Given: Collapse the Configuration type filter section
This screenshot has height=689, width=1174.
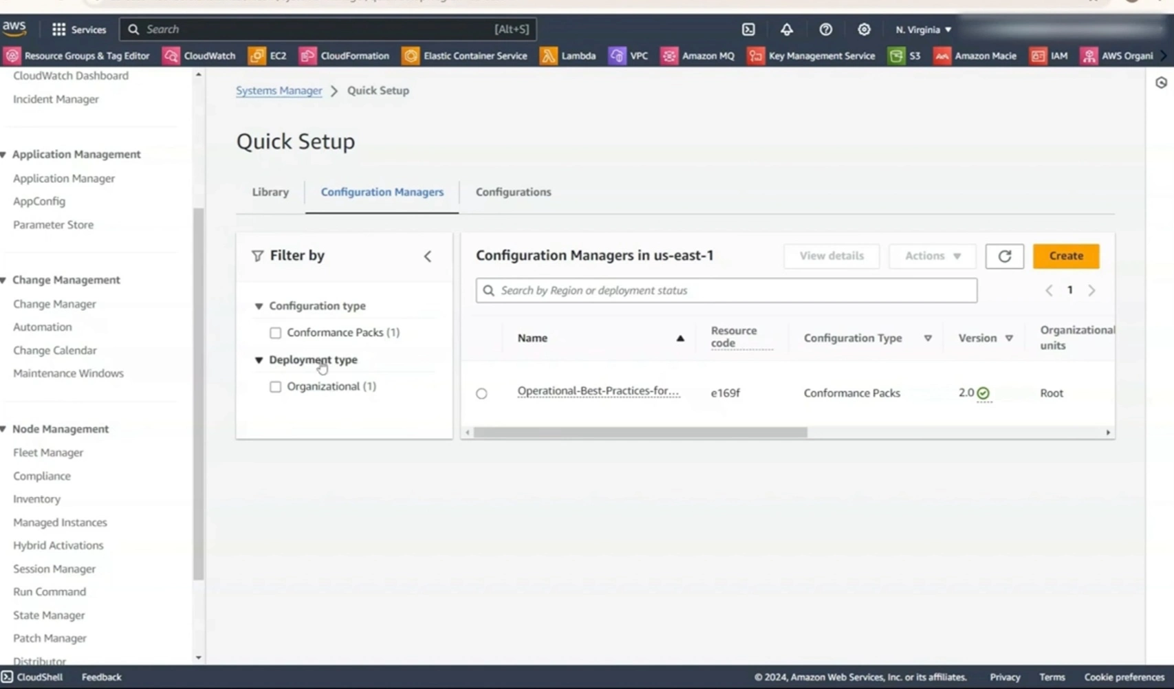Looking at the screenshot, I should point(259,306).
